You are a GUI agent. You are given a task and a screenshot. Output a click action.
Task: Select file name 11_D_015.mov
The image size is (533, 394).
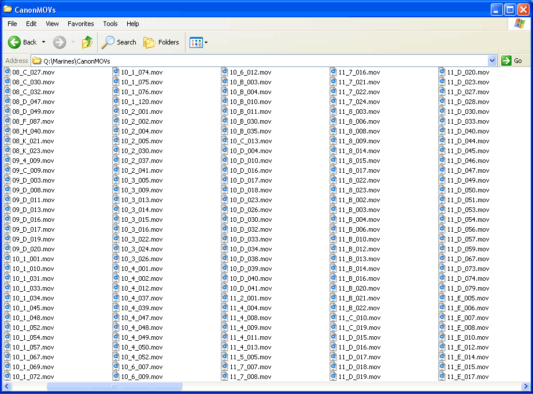click(x=360, y=337)
